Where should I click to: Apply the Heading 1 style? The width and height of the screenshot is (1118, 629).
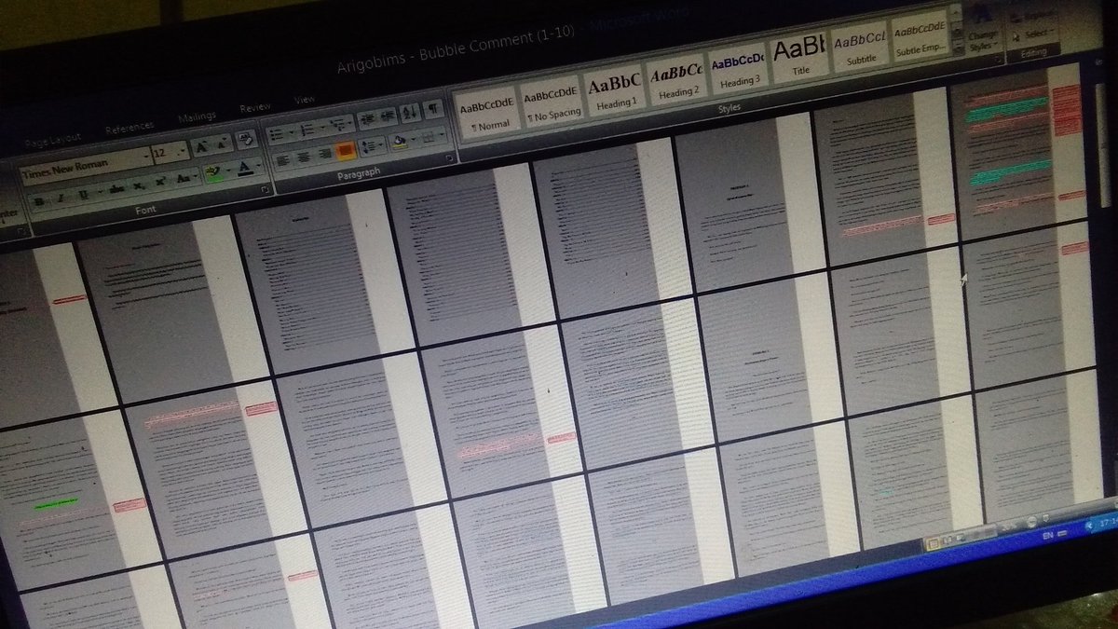(x=613, y=92)
